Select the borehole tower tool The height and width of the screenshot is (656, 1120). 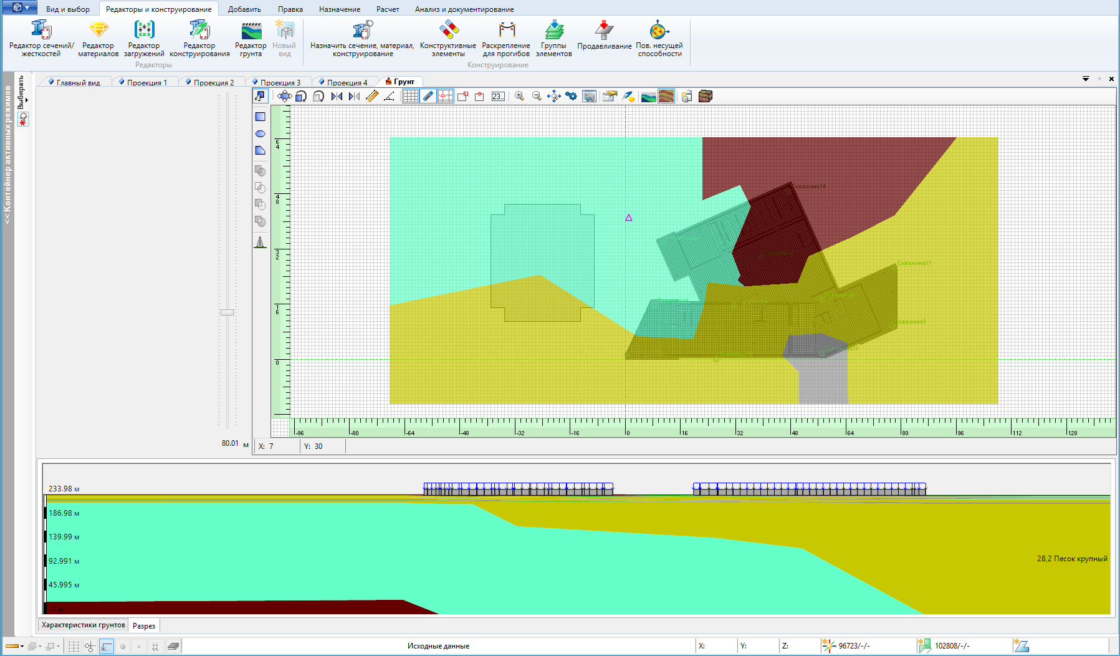(x=261, y=242)
